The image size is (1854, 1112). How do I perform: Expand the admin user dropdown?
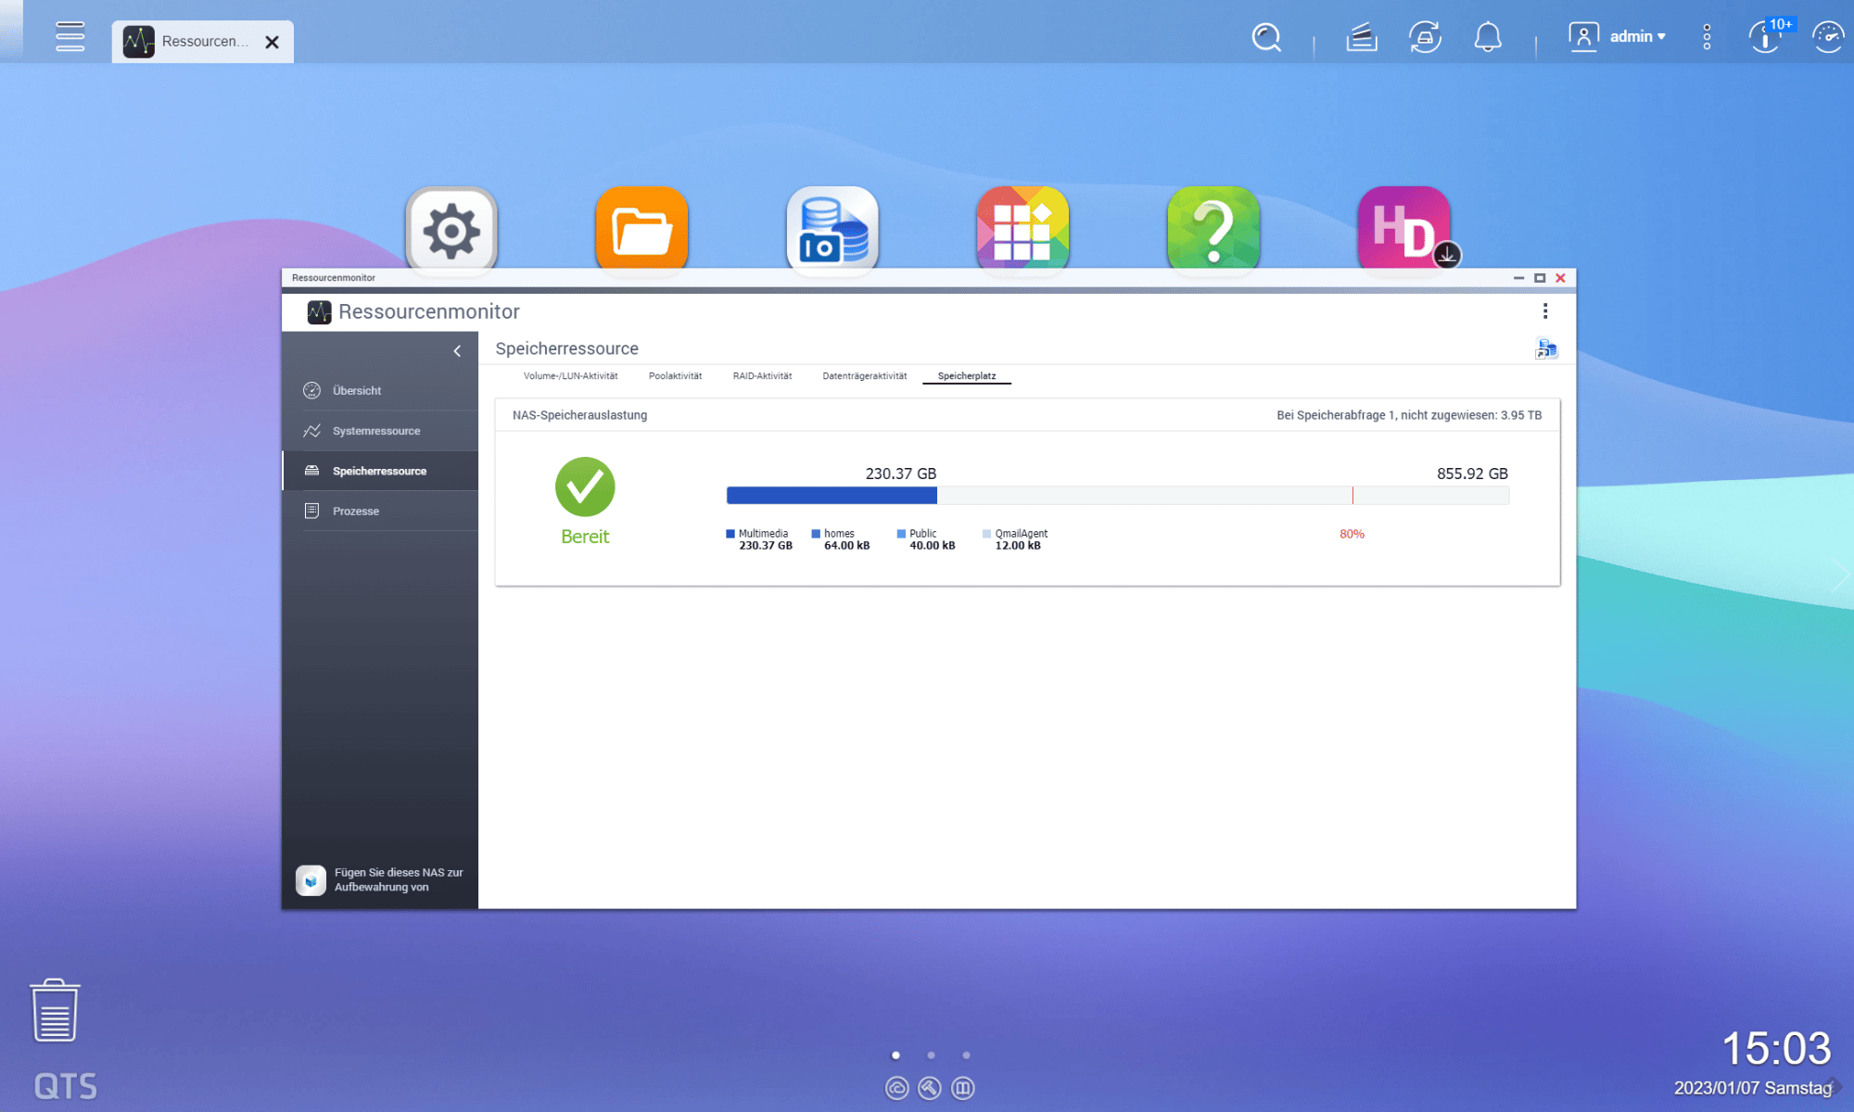click(1636, 37)
